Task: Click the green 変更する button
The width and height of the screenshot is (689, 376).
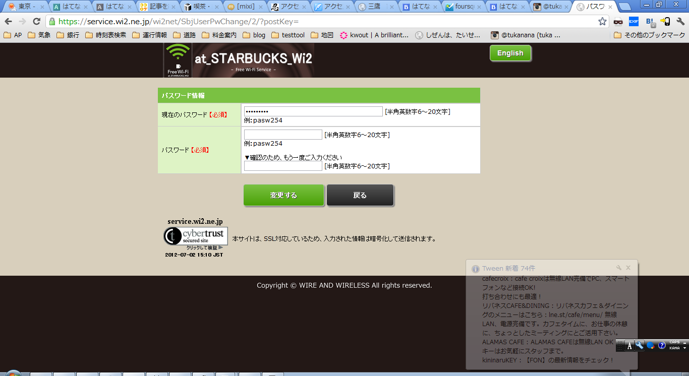Action: pyautogui.click(x=283, y=195)
